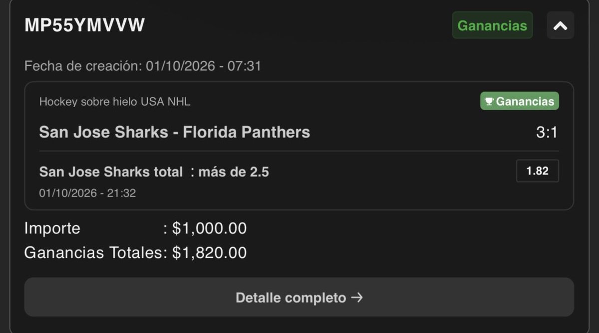Click the Importe amount $1,000.00
This screenshot has height=333, width=599.
pos(209,228)
